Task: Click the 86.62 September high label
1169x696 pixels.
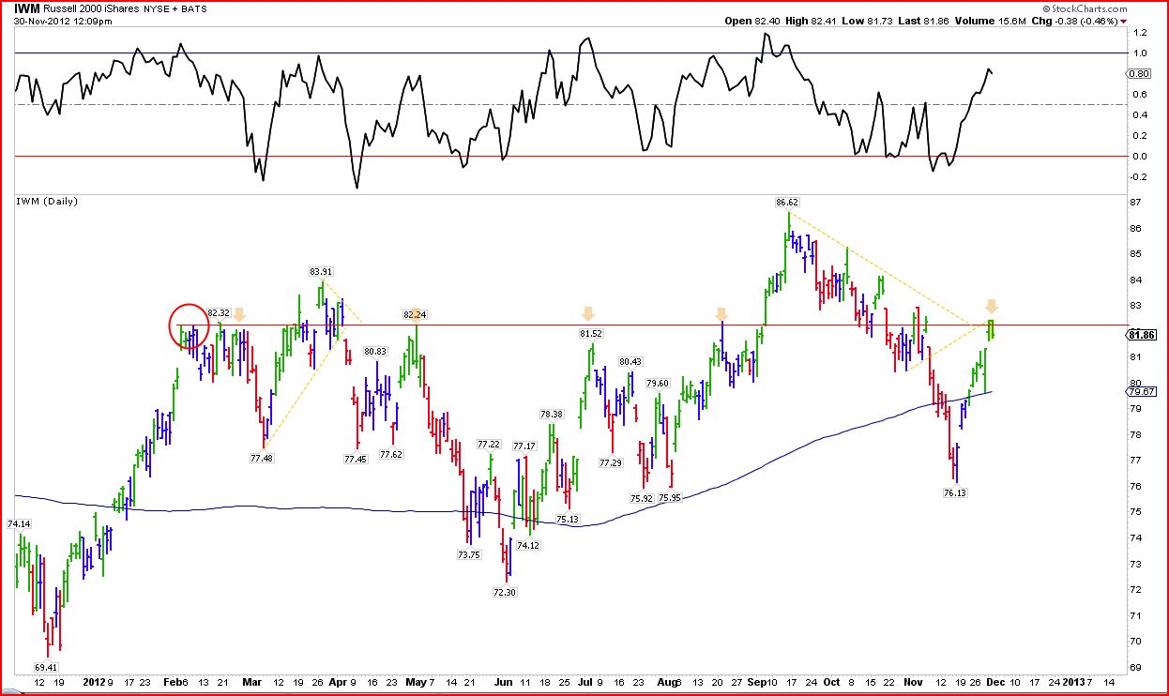Action: coord(786,202)
